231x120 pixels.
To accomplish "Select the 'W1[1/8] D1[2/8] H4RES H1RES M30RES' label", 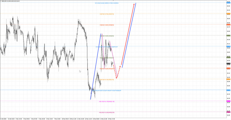I will coord(107,3).
